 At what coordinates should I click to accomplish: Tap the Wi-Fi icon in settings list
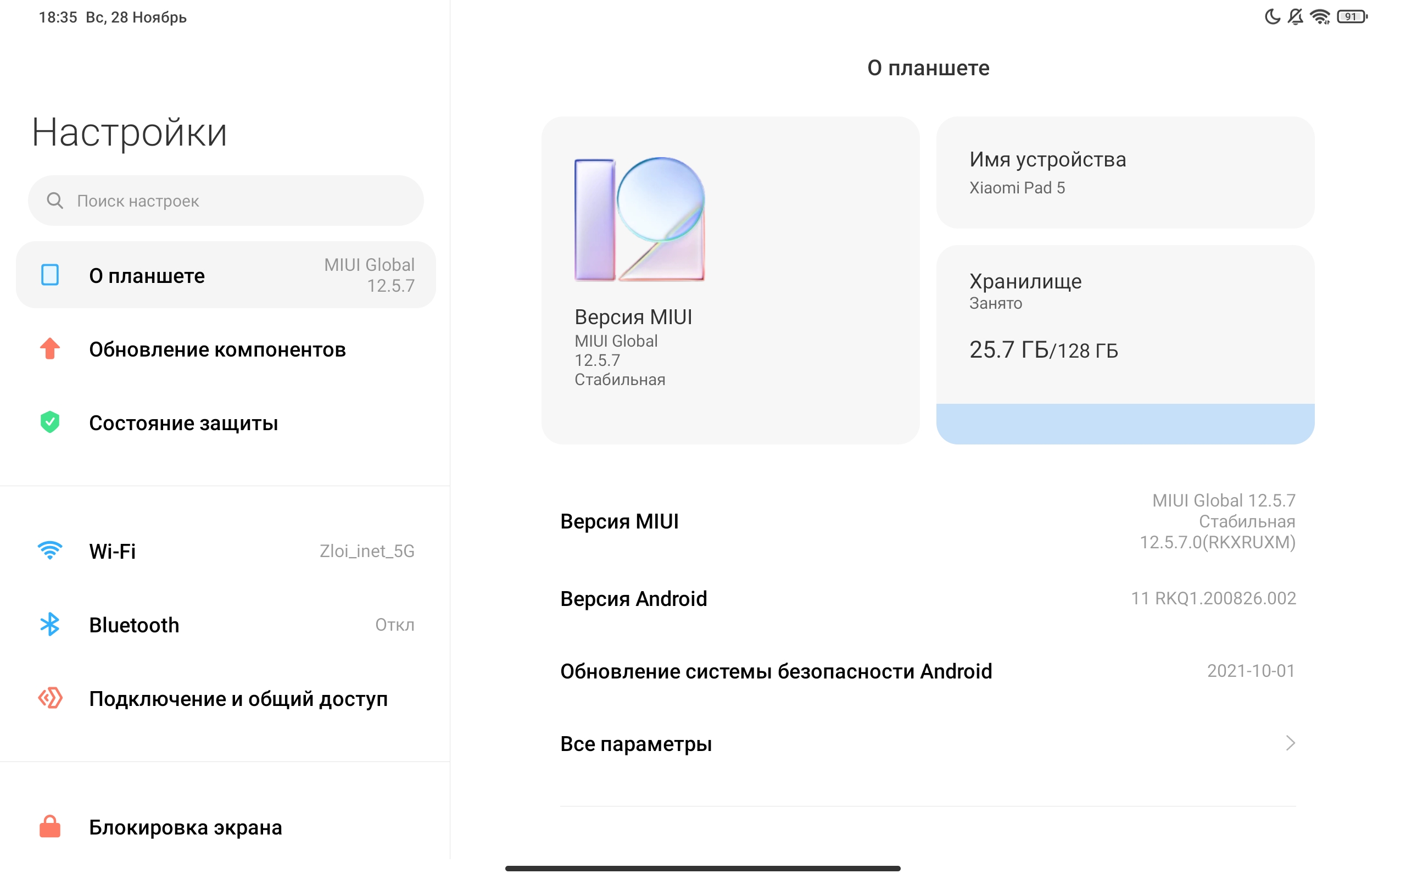click(50, 550)
